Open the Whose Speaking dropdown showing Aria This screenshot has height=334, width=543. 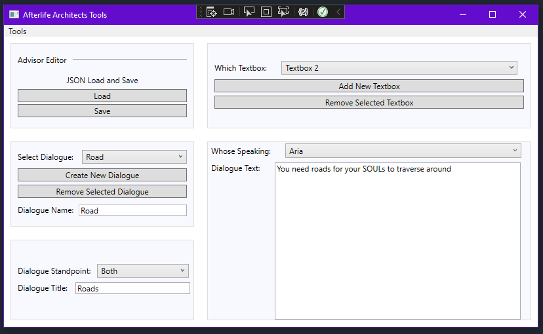click(403, 151)
